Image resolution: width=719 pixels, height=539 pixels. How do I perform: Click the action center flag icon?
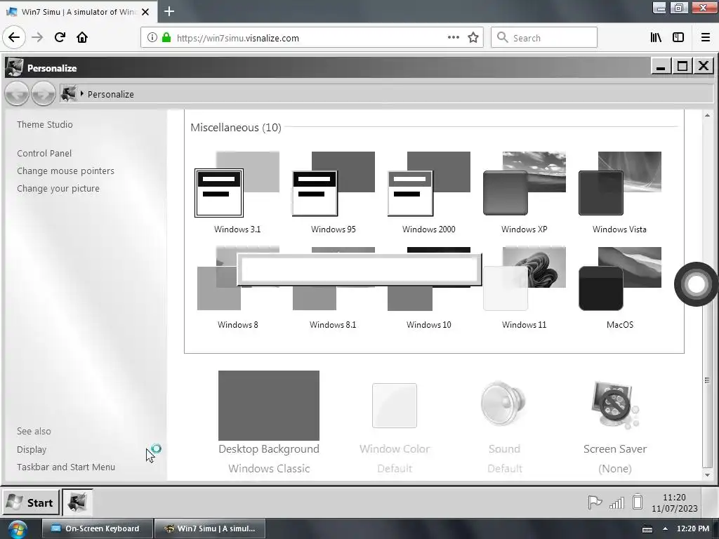coord(595,503)
